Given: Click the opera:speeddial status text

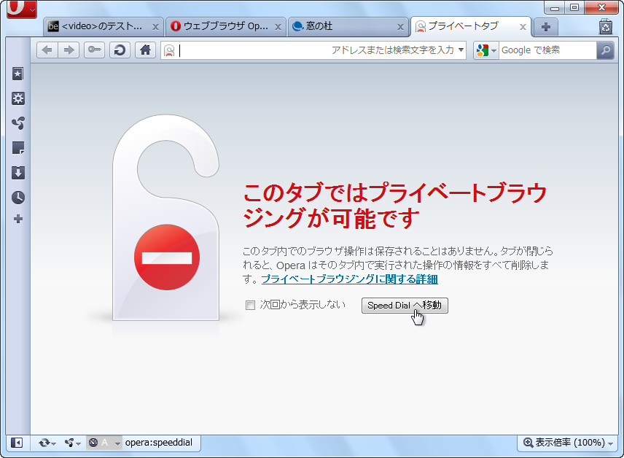Looking at the screenshot, I should click(158, 443).
